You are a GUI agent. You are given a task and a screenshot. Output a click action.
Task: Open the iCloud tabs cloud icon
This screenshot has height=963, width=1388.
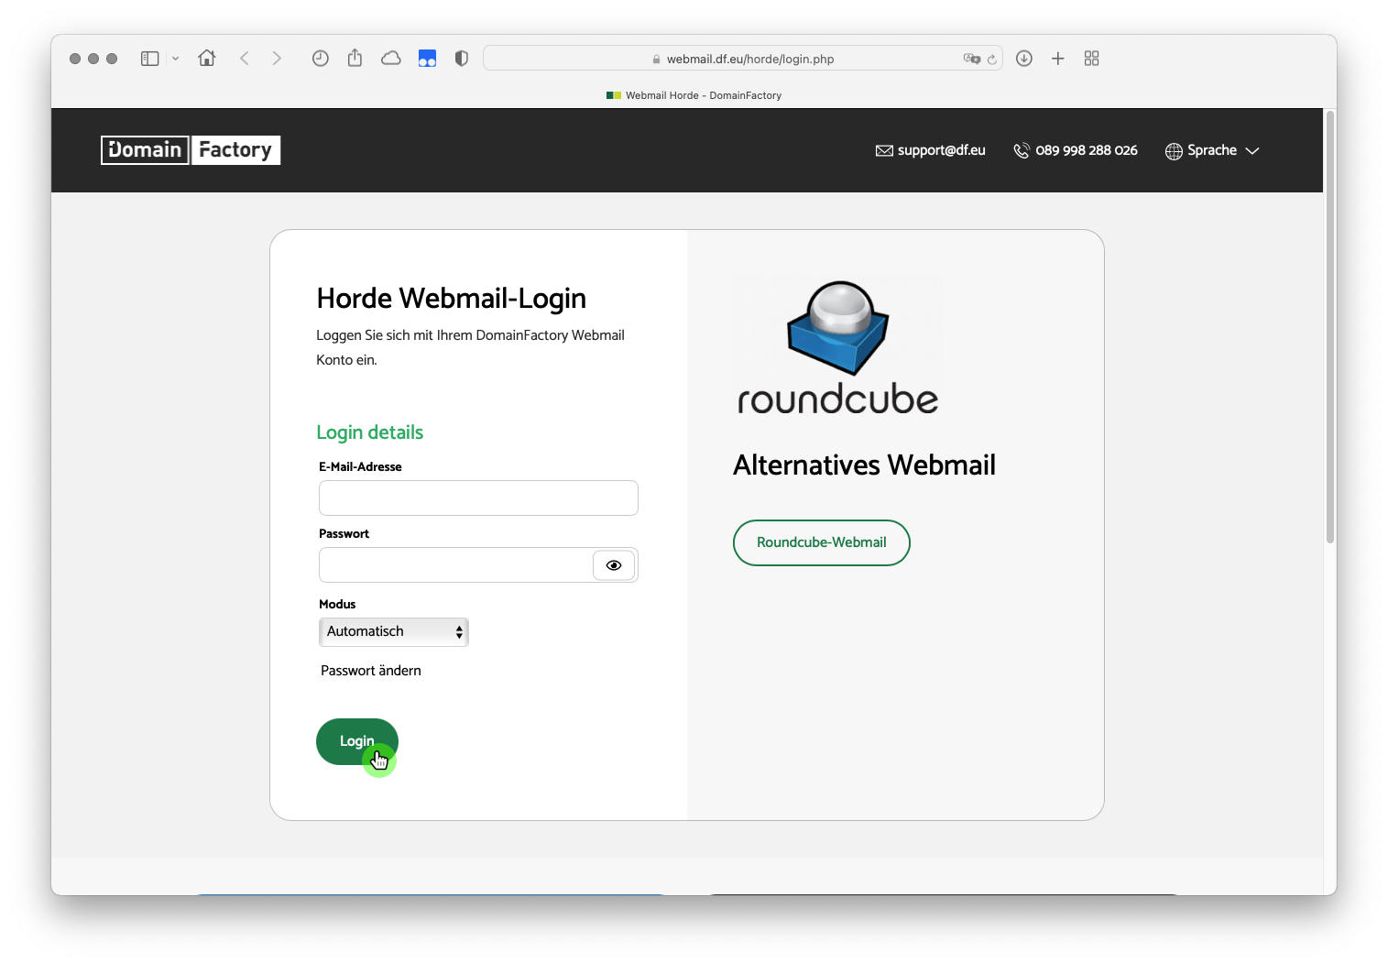391,59
